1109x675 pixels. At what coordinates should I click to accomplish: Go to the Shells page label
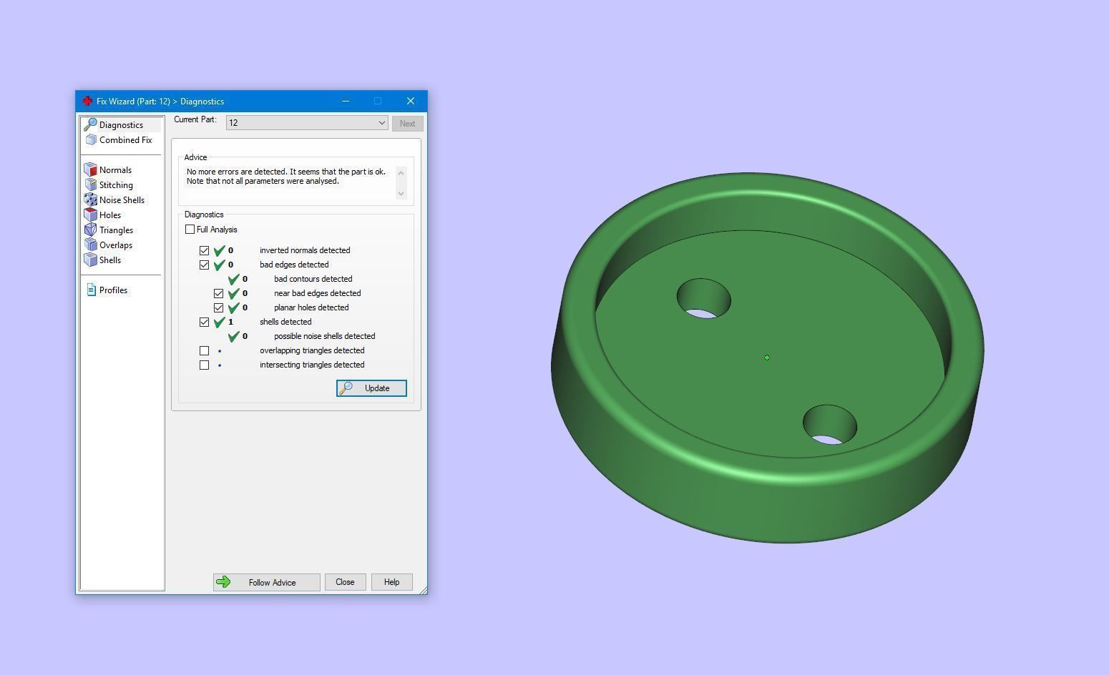tap(110, 260)
